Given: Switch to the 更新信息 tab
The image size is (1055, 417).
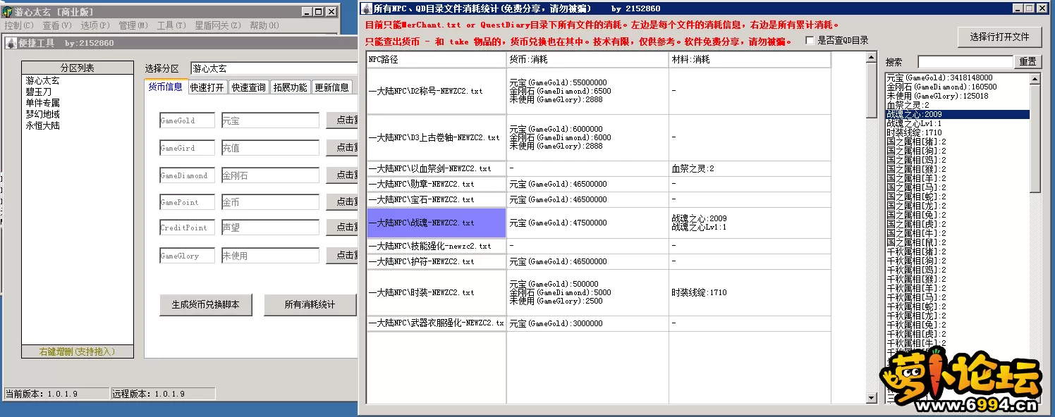Looking at the screenshot, I should click(332, 88).
